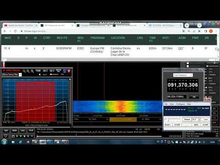Image resolution: width=220 pixels, height=165 pixels.
Task: Click the dropdown arrow beside Below Demod Filter
Action: (x=20, y=75)
